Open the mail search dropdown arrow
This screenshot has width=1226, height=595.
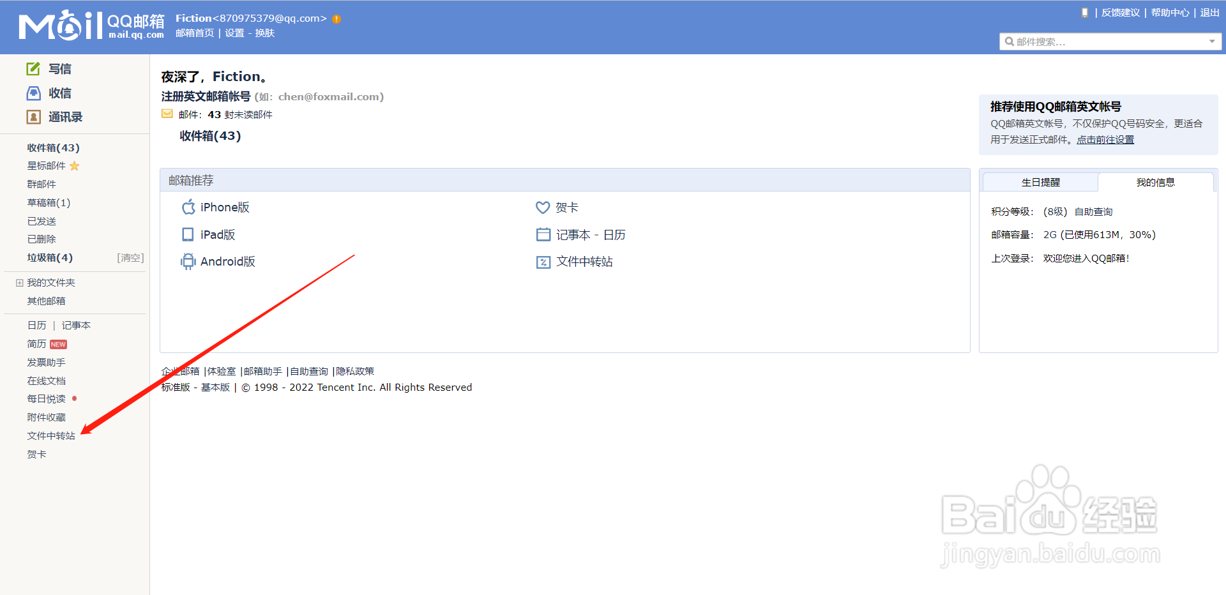point(1212,41)
